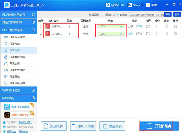Image resolution: width=182 pixels, height=133 pixels.
Task: Click 页码选择 column header
Action: [86, 21]
